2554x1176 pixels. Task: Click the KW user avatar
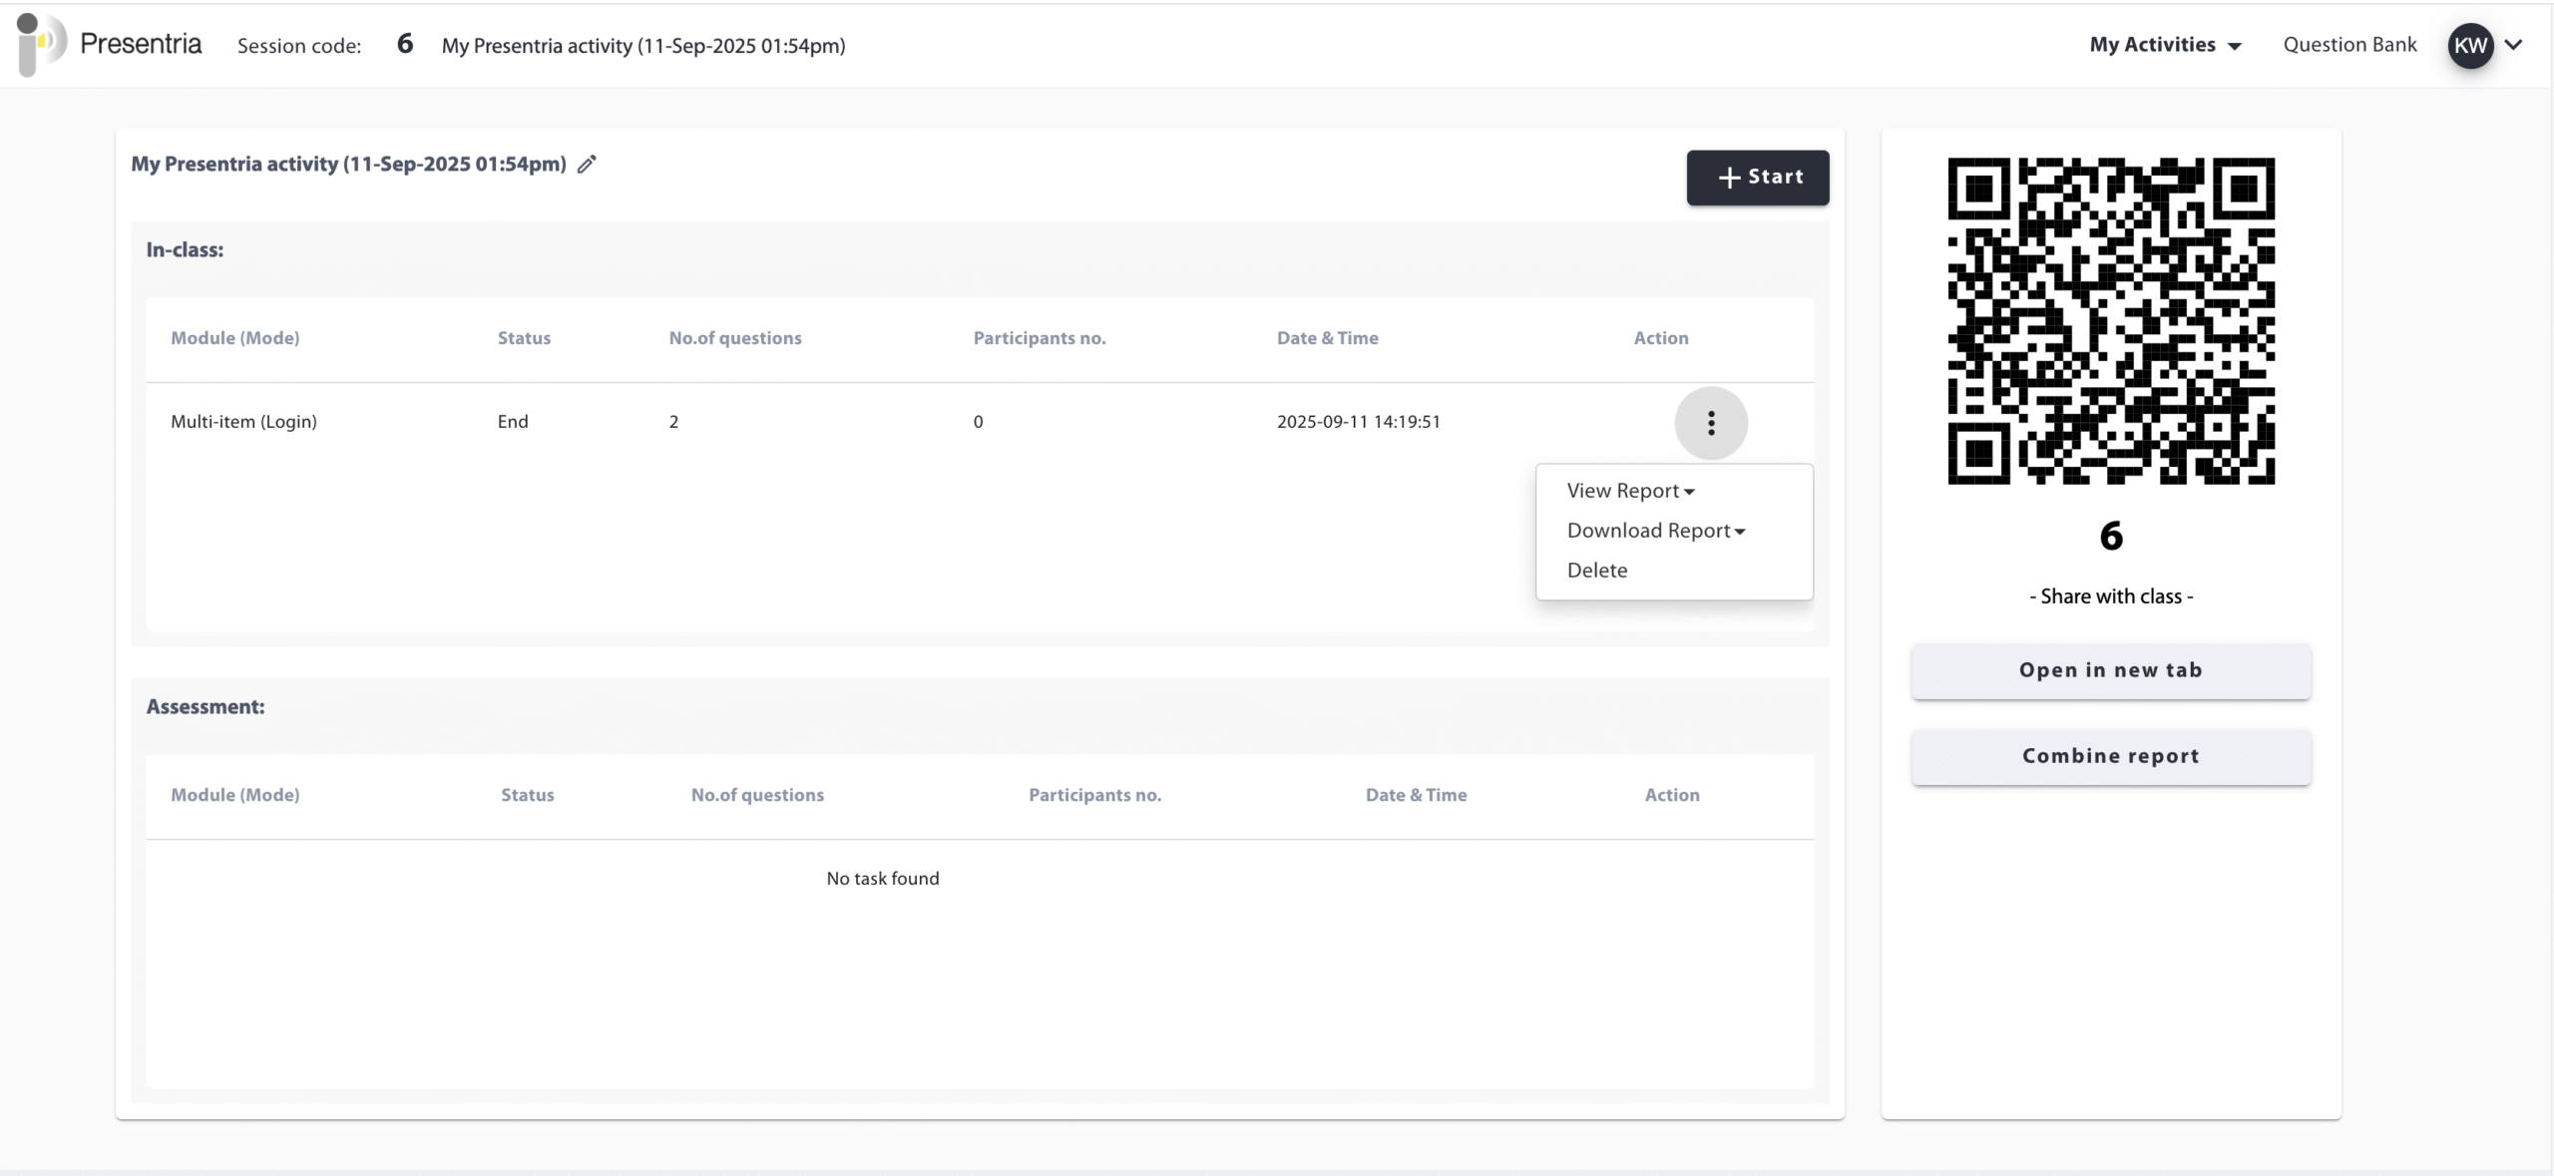(x=2469, y=46)
